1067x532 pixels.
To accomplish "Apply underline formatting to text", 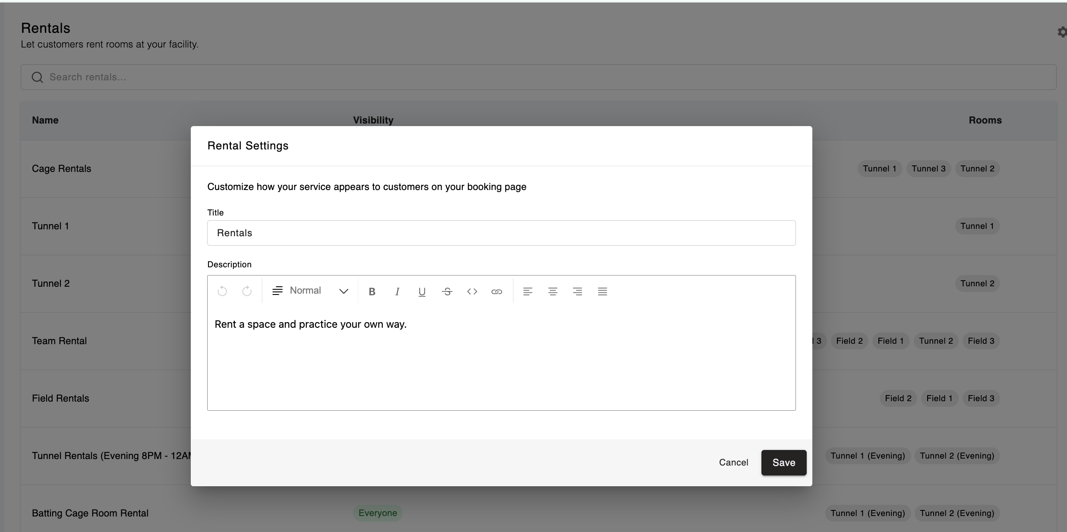I will click(422, 291).
